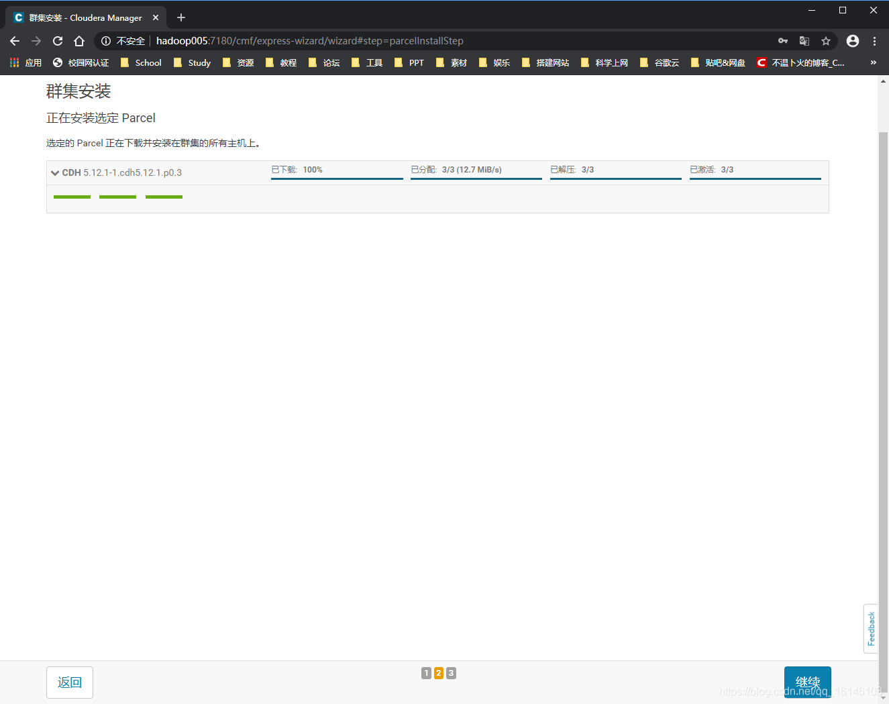Open the 资源 bookmark folder
This screenshot has height=704, width=889.
click(238, 62)
